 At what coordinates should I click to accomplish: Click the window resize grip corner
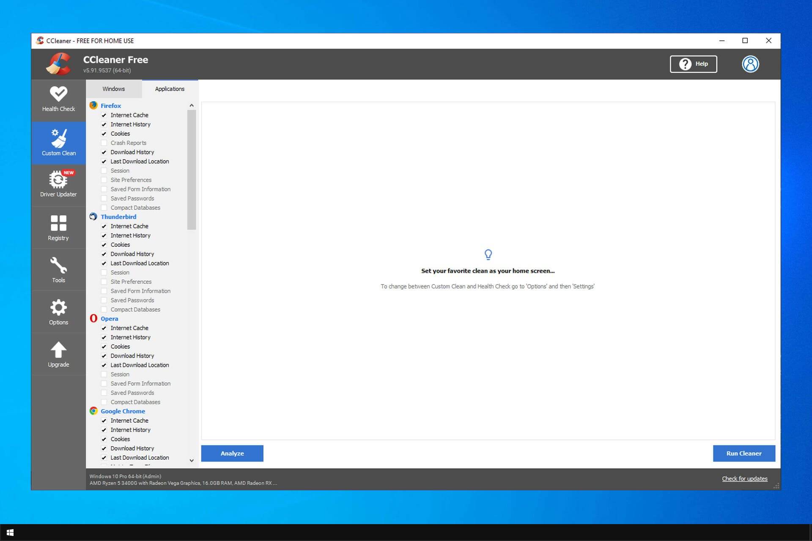pos(776,486)
